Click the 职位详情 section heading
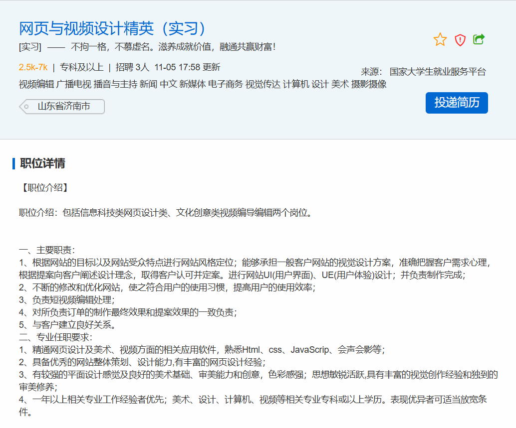516x428 pixels. pyautogui.click(x=42, y=163)
